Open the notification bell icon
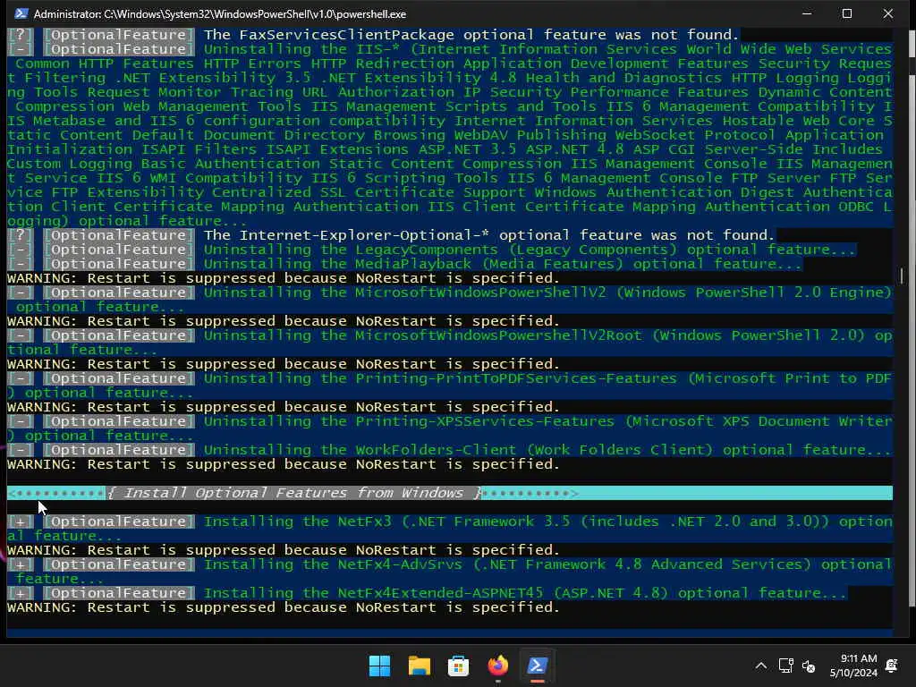The width and height of the screenshot is (916, 687). pos(892,666)
